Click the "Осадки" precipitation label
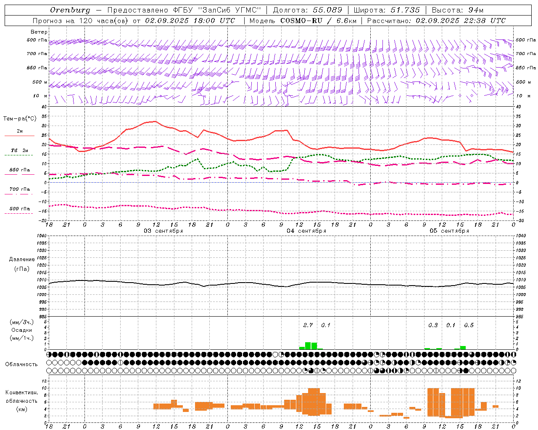Image resolution: width=538 pixels, height=430 pixels. click(22, 330)
